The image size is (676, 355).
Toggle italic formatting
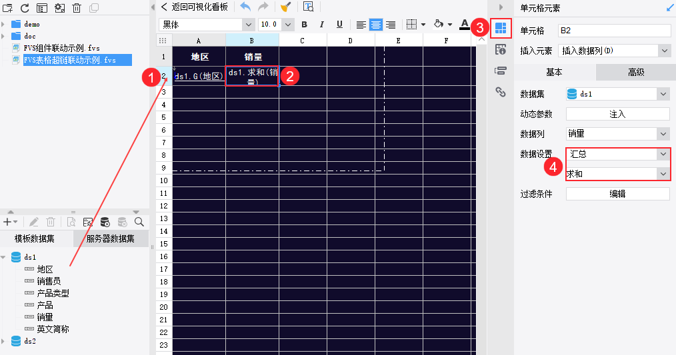point(321,25)
